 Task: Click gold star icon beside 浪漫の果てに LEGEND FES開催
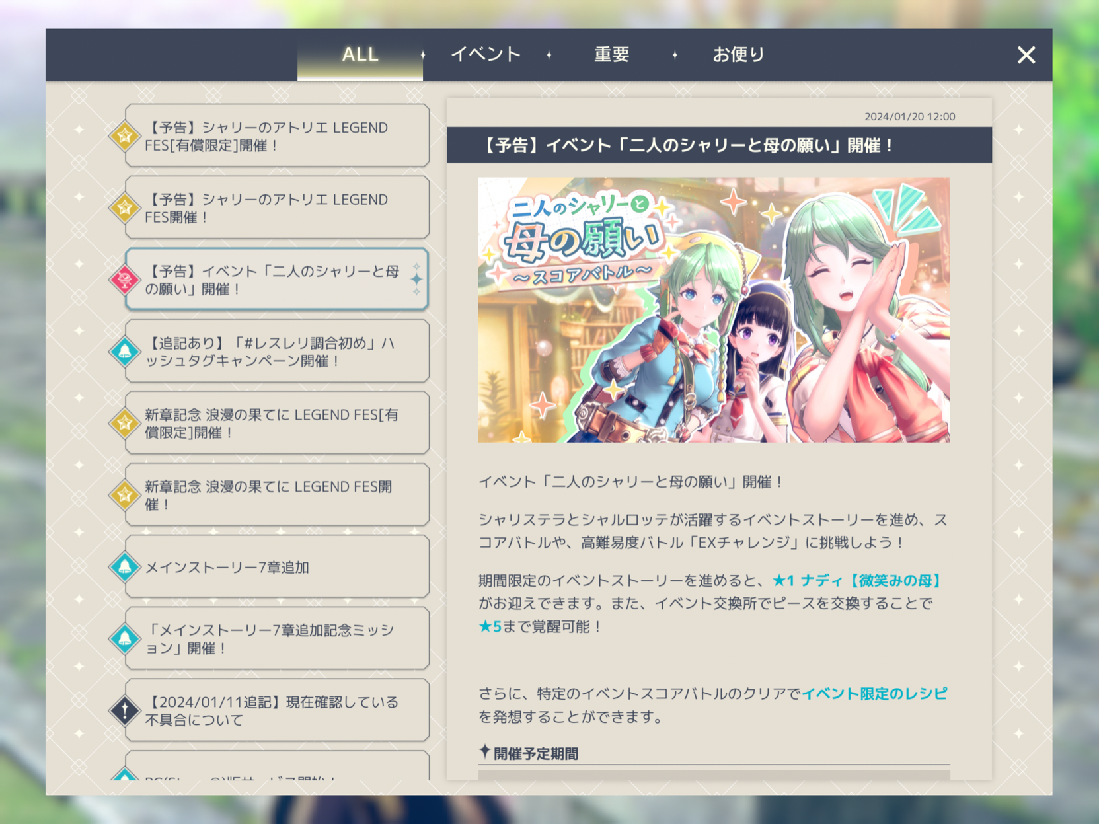point(124,495)
